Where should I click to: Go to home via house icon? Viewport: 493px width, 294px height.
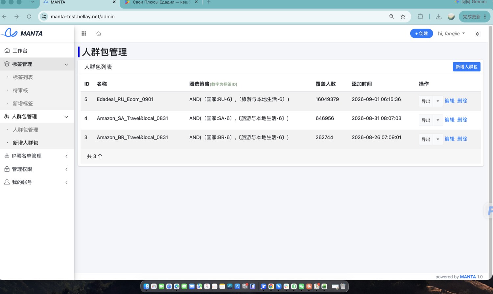coord(99,33)
